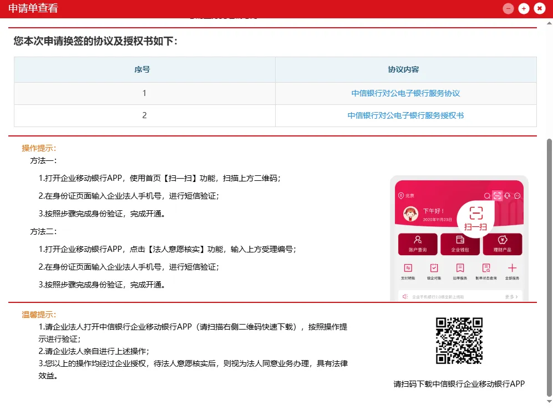Click the QR code for APP download

click(x=459, y=341)
